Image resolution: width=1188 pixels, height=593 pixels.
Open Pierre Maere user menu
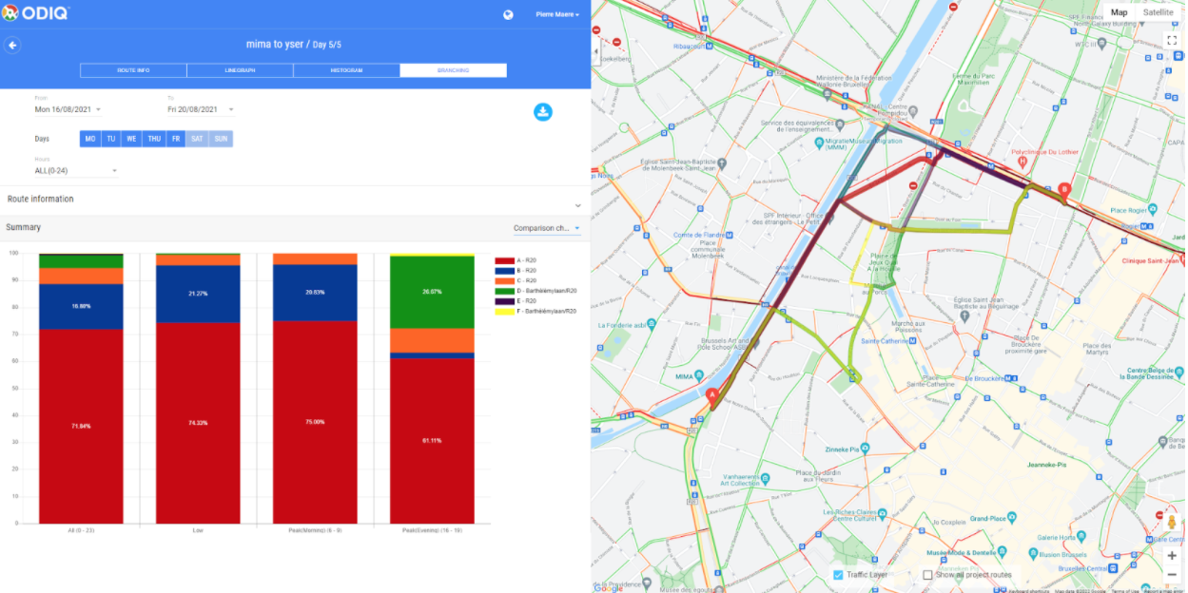click(x=557, y=14)
